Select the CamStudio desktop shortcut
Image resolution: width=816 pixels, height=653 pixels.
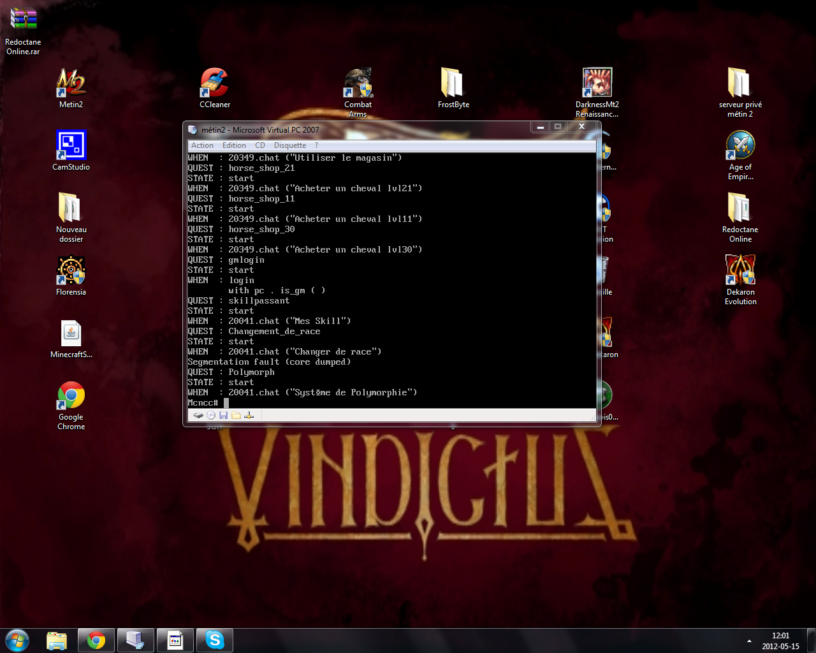coord(71,150)
